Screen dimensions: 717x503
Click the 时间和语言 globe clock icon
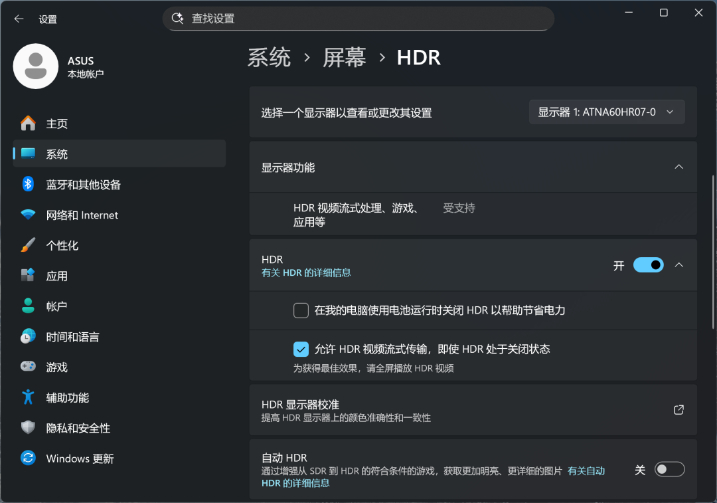(28, 336)
